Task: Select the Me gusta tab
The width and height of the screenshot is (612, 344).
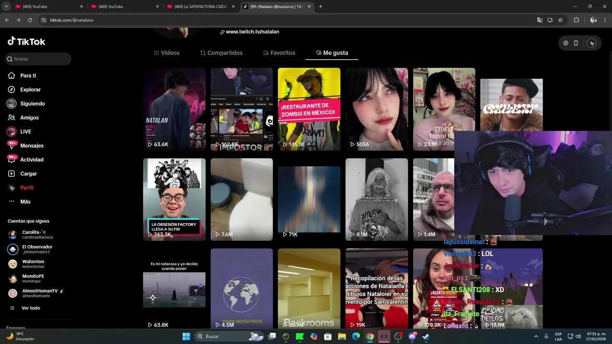Action: (x=332, y=53)
